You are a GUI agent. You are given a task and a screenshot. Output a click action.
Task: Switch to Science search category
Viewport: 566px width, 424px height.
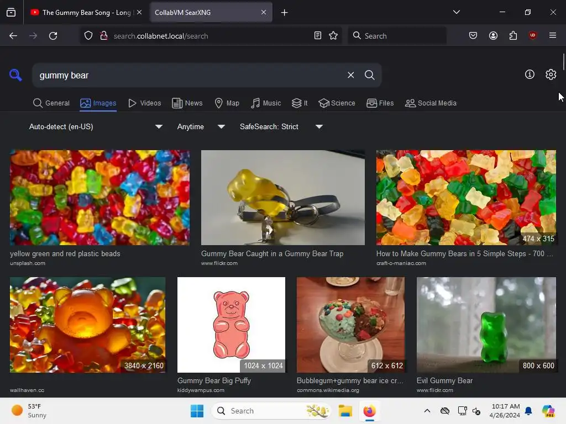pos(337,103)
